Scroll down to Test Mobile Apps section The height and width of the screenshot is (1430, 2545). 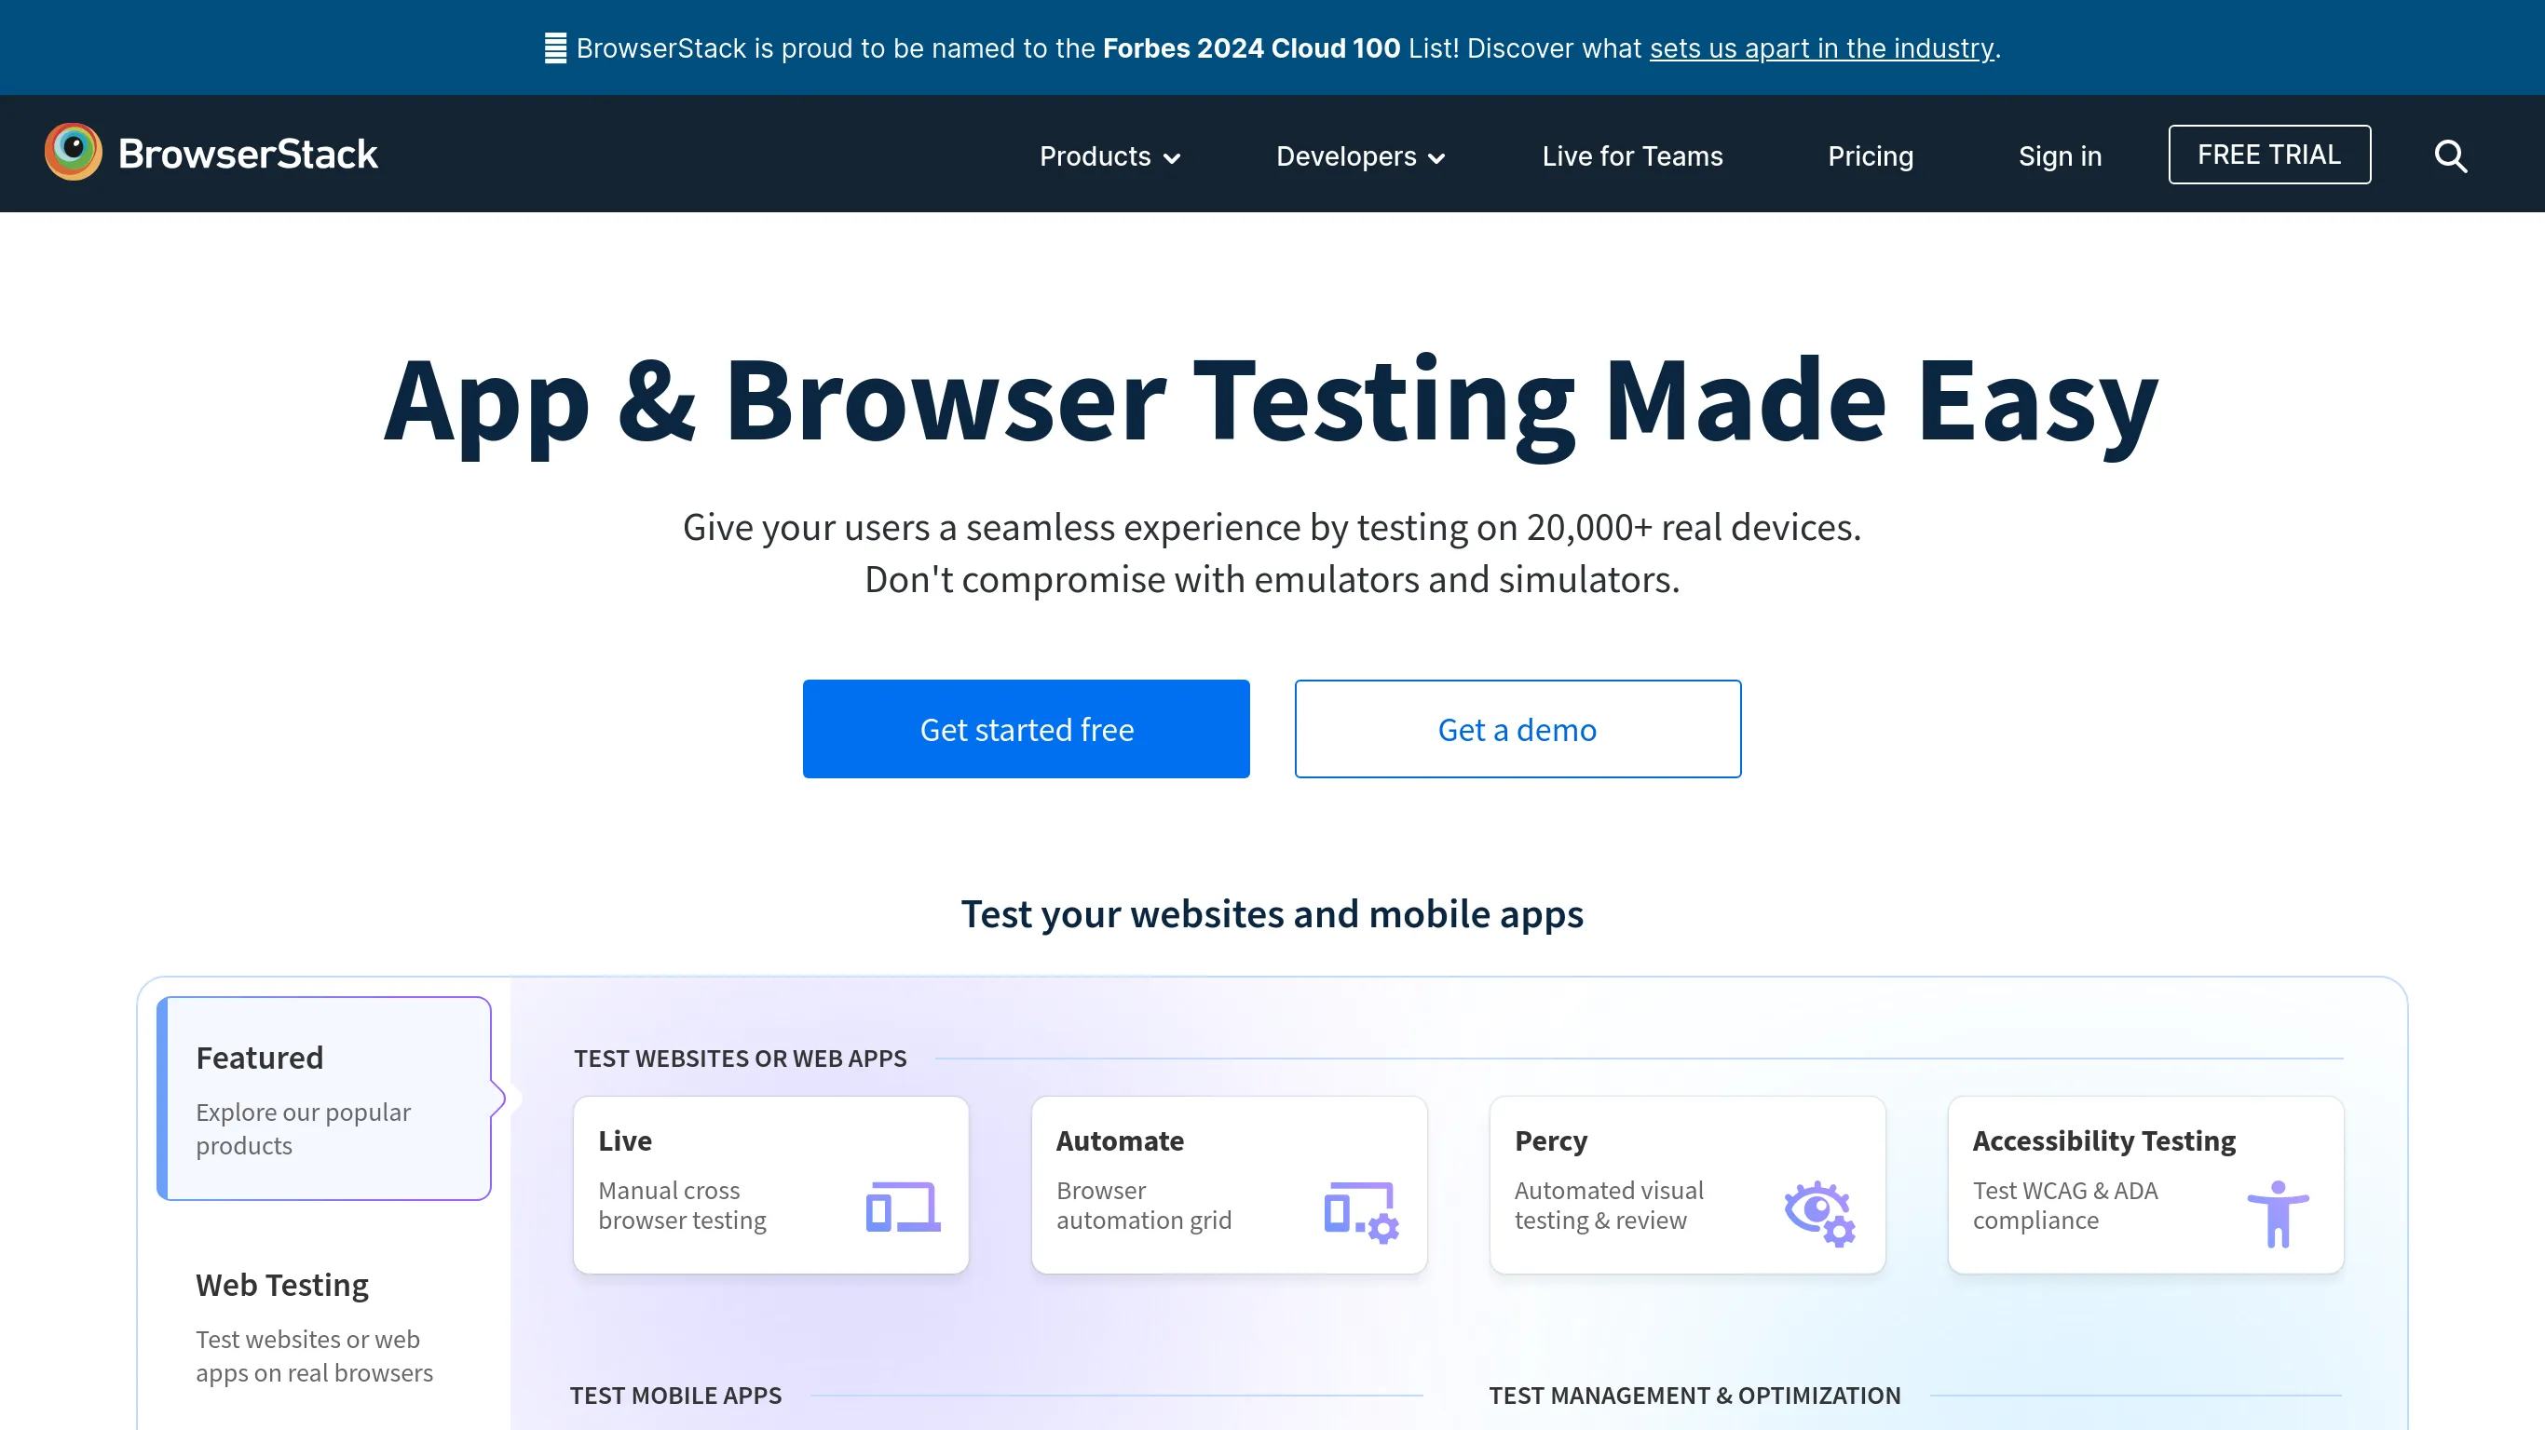(674, 1394)
